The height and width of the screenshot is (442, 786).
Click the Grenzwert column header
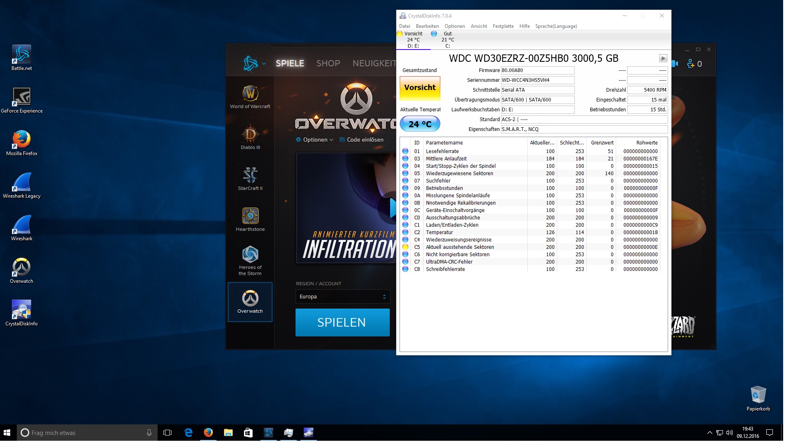click(x=602, y=143)
